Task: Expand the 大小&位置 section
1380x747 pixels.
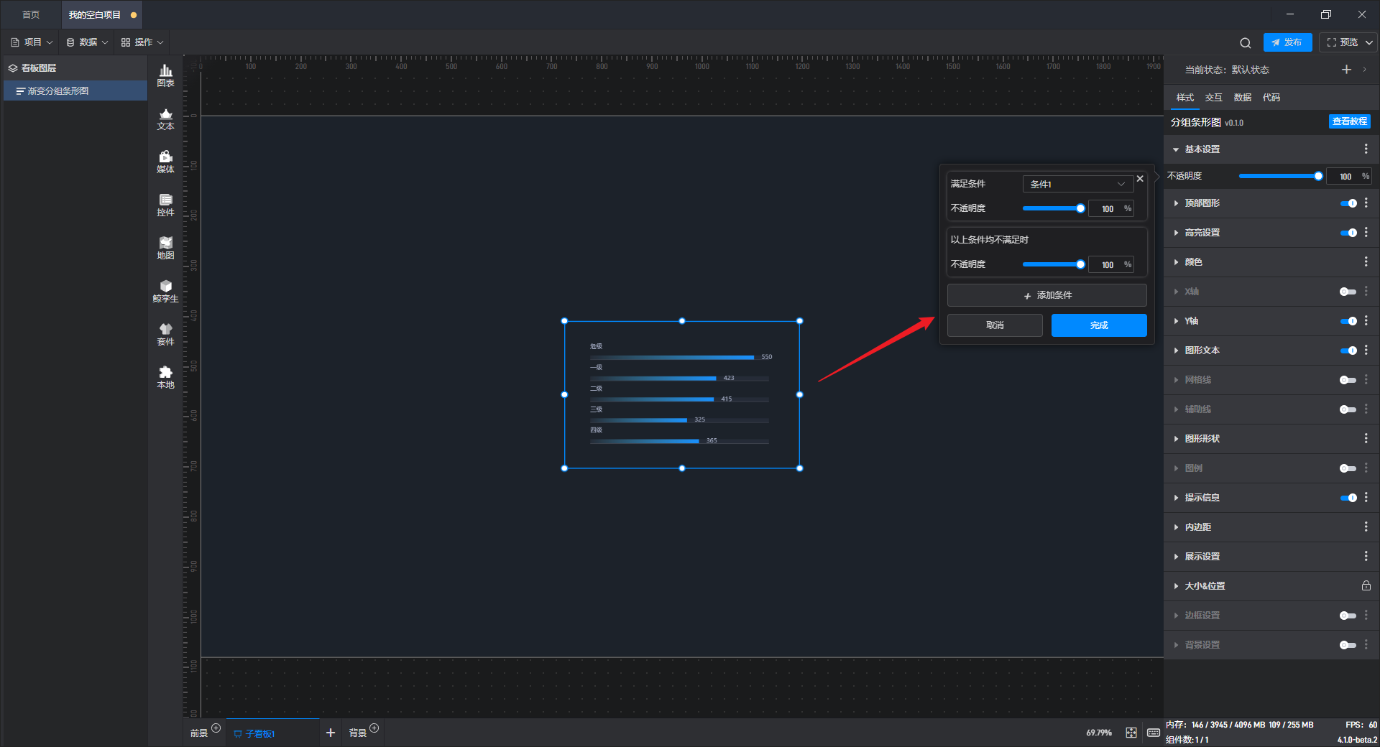Action: pyautogui.click(x=1176, y=586)
